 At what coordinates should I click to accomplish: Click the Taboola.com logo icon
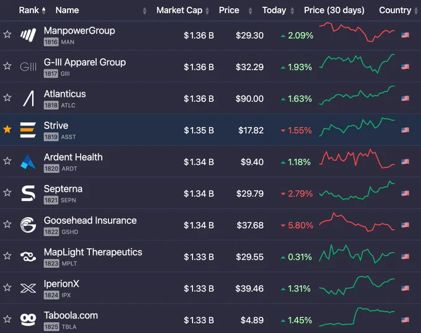point(28,319)
